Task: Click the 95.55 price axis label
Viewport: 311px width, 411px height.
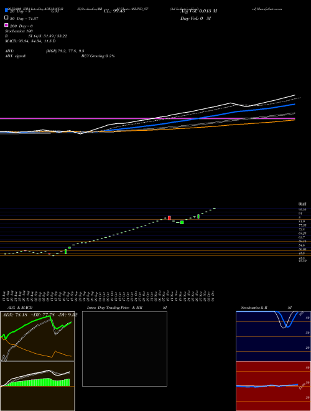Action: (x=302, y=209)
